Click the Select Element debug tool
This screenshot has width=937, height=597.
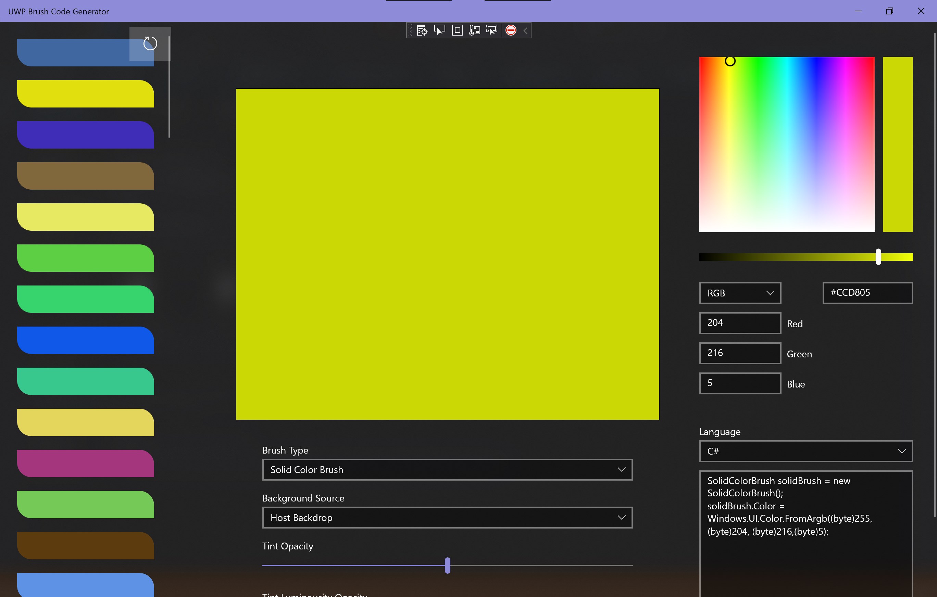coord(439,30)
